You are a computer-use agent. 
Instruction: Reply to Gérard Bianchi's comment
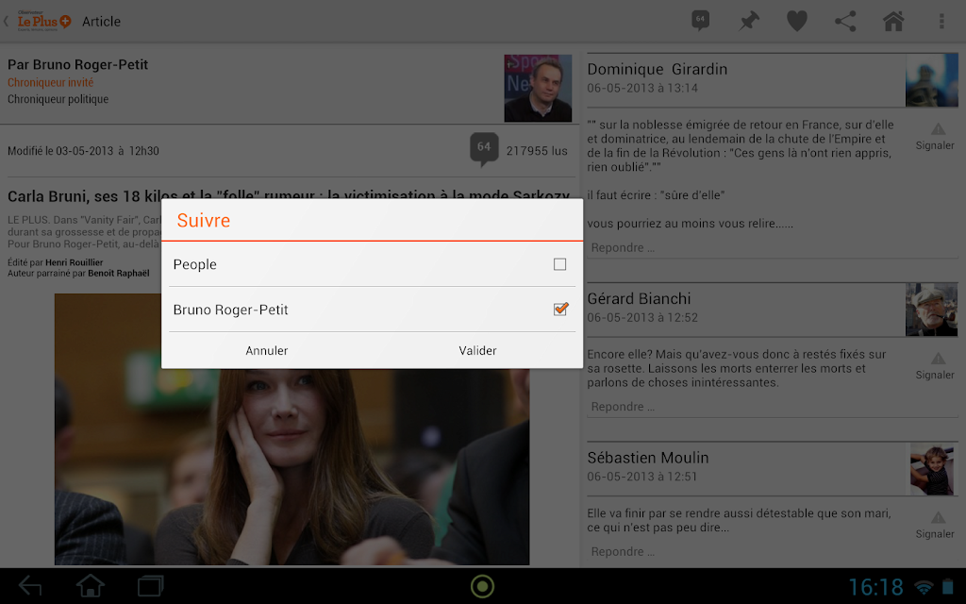tap(623, 407)
